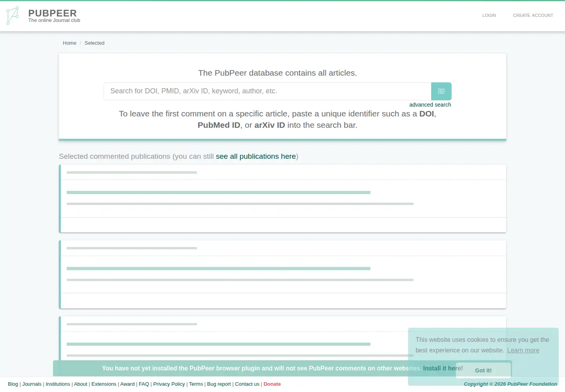Dismiss cookie notice with Got it!

(x=483, y=370)
